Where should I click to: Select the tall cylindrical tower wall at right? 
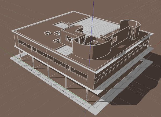coord(130,30)
